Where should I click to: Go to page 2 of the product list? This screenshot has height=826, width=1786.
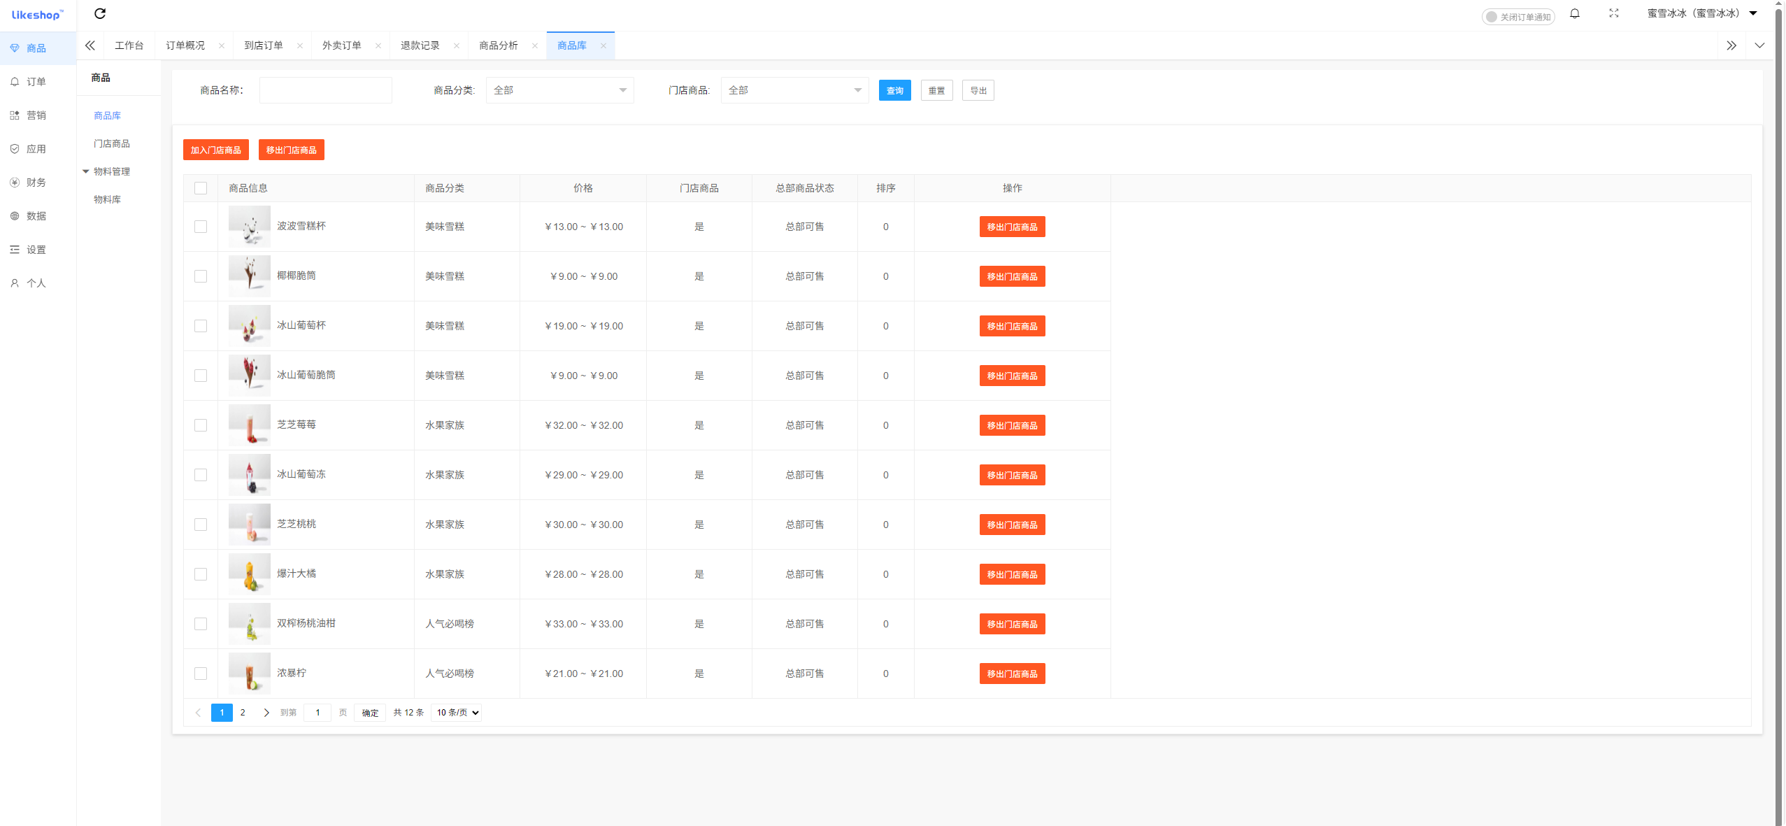243,712
